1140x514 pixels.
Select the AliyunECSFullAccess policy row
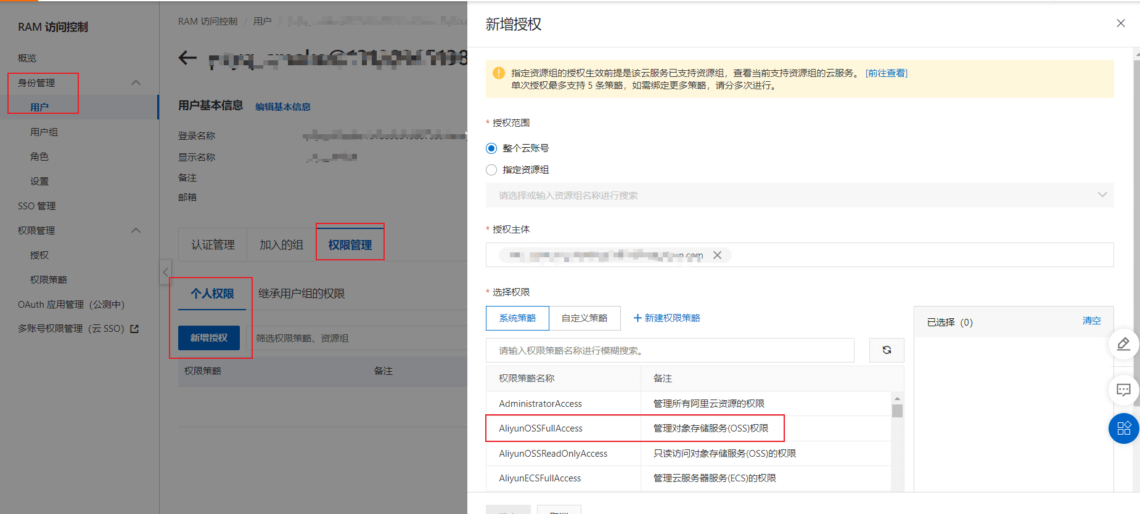pos(688,478)
